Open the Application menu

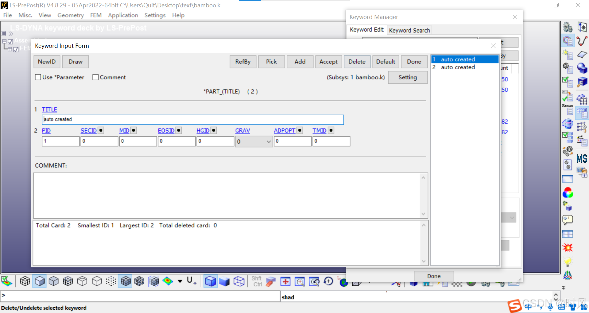point(123,15)
